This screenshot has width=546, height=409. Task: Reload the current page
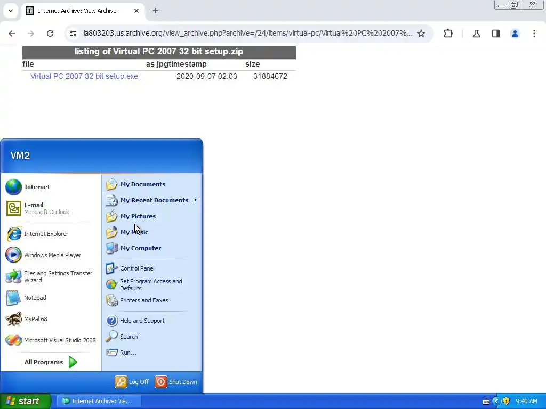(50, 34)
